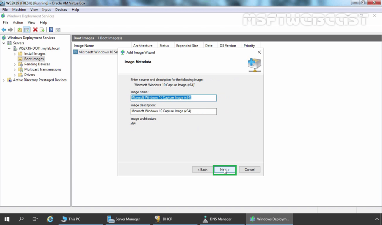Open Windows Start menu
The height and width of the screenshot is (225, 382).
tap(7, 219)
